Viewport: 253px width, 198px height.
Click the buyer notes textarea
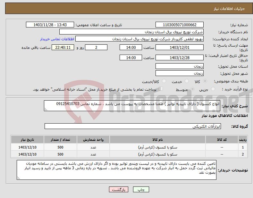click(x=116, y=170)
